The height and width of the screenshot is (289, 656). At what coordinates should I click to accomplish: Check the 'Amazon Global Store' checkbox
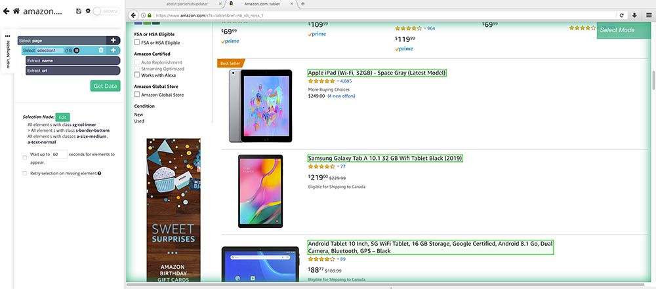click(137, 94)
